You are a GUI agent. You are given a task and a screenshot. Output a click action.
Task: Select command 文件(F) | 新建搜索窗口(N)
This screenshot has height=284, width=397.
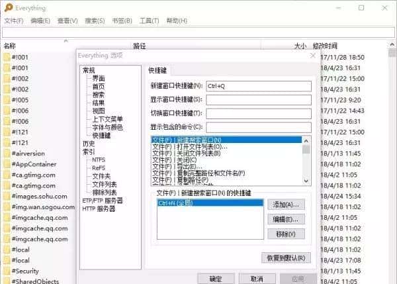point(226,140)
